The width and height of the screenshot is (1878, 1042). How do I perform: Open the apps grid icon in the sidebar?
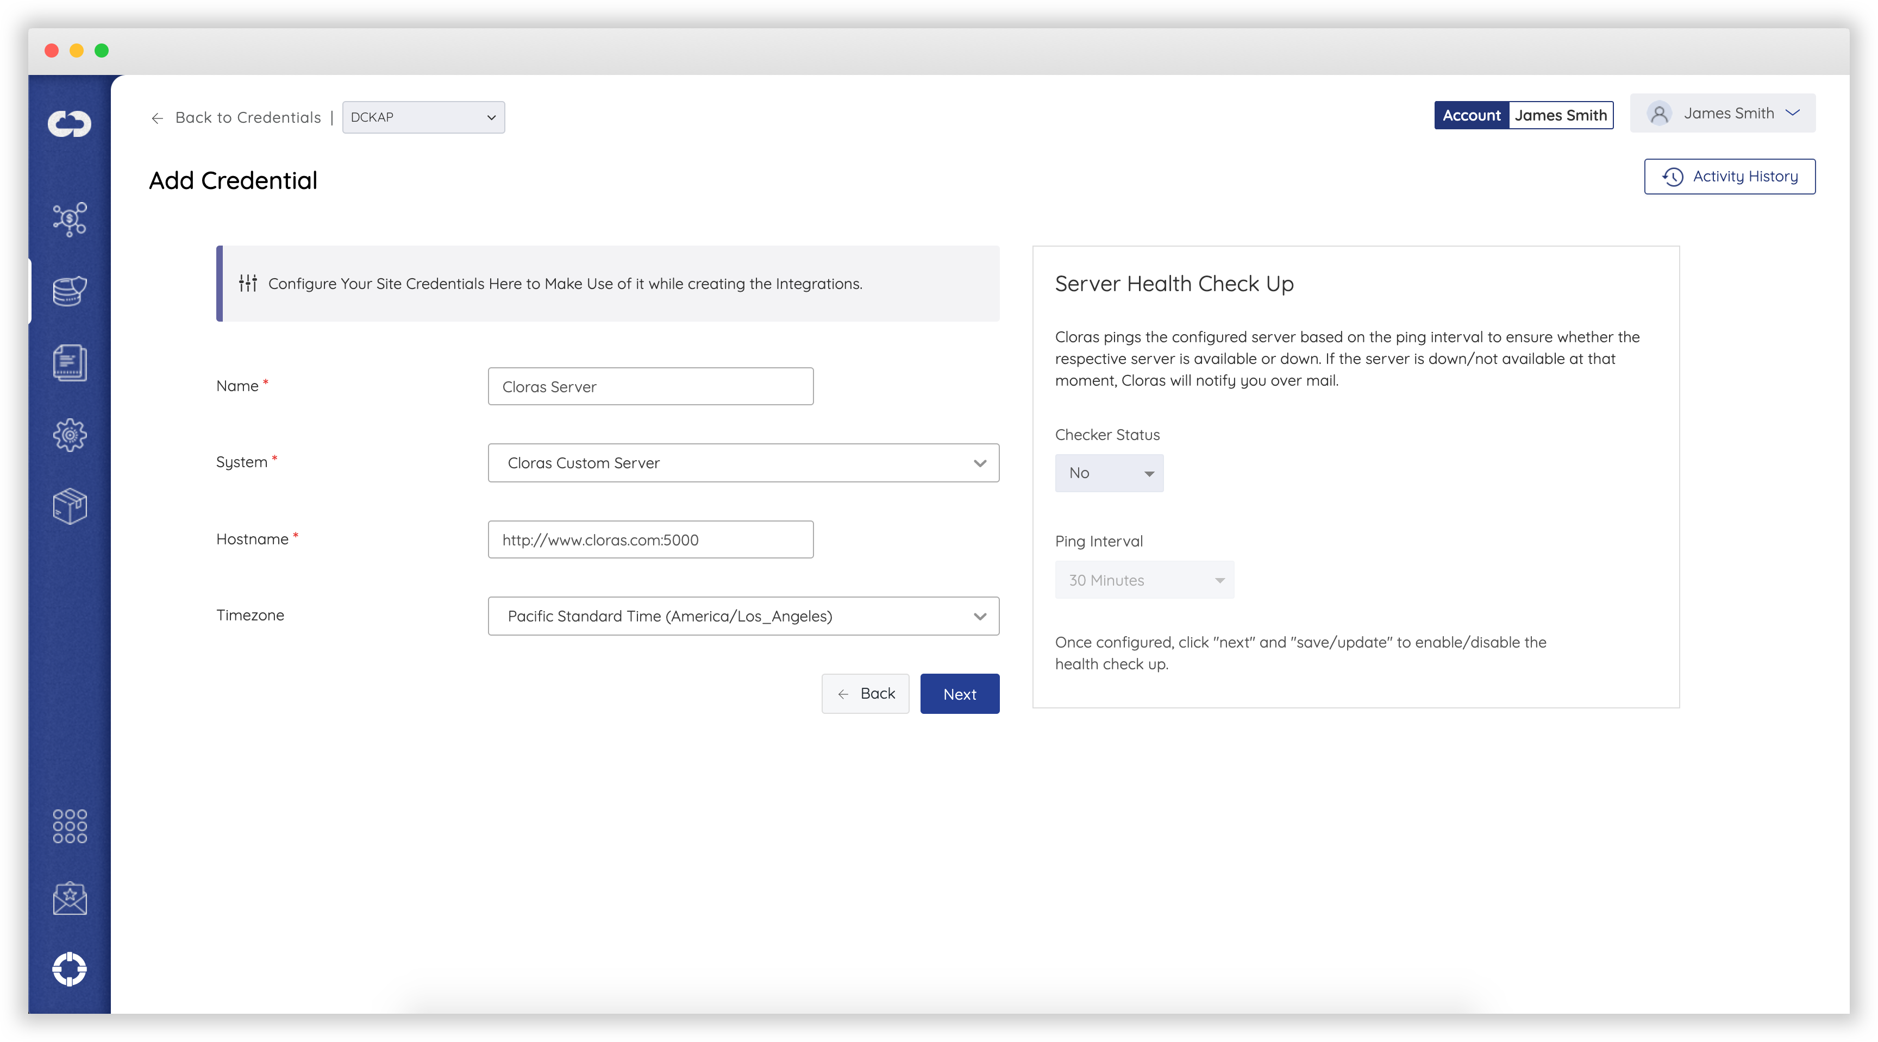click(69, 826)
